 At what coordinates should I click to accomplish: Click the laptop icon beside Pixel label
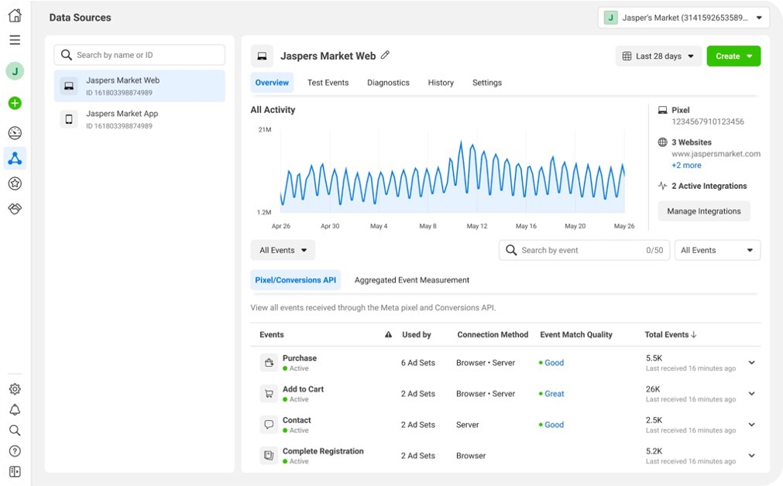663,110
